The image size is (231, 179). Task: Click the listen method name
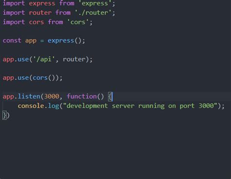click(29, 96)
